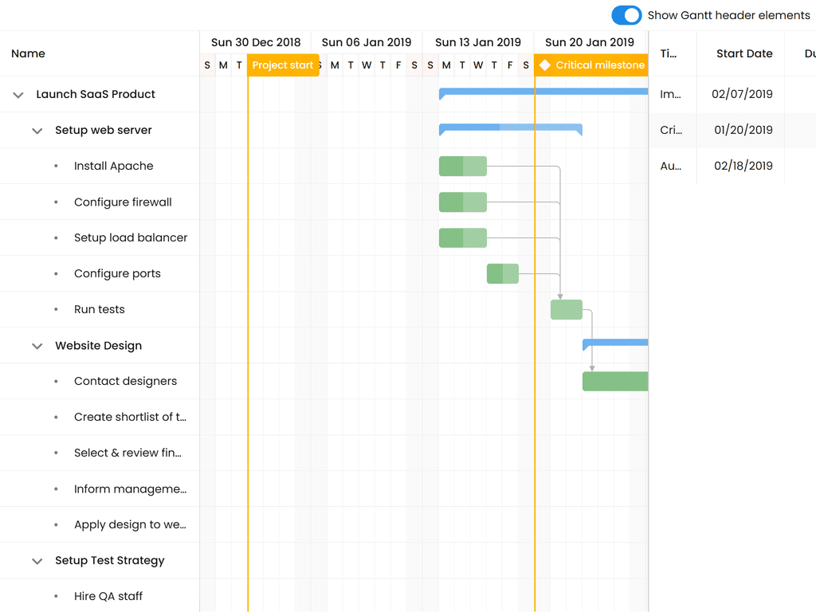The height and width of the screenshot is (612, 816).
Task: Collapse the Setup Test Strategy group
Action: 37,561
